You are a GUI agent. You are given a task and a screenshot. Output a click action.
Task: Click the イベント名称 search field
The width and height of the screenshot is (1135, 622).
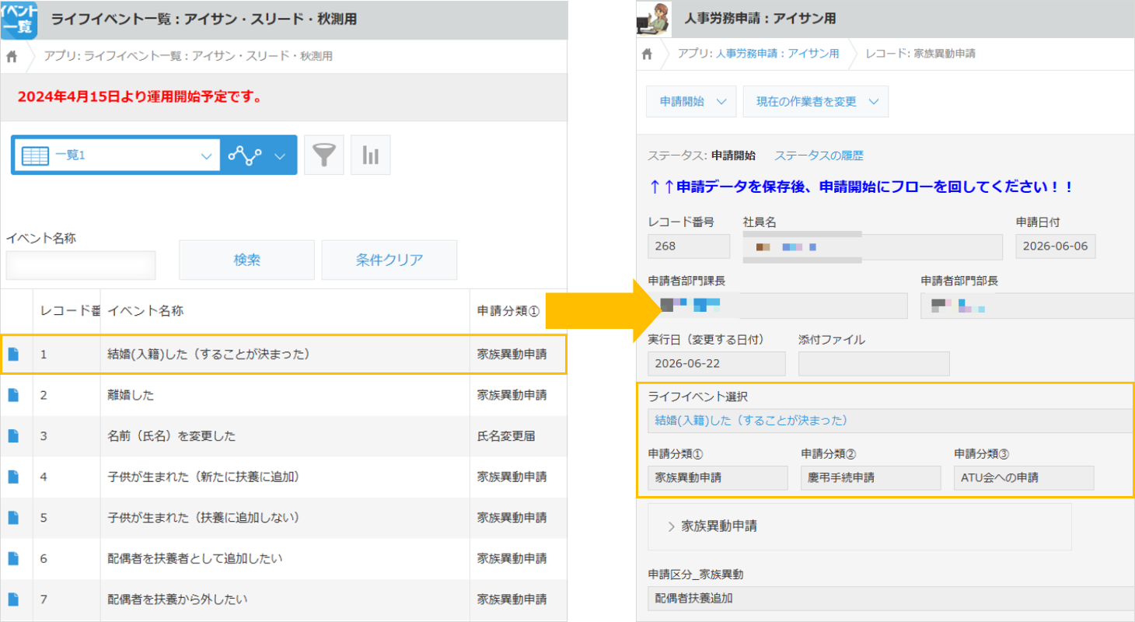(81, 265)
